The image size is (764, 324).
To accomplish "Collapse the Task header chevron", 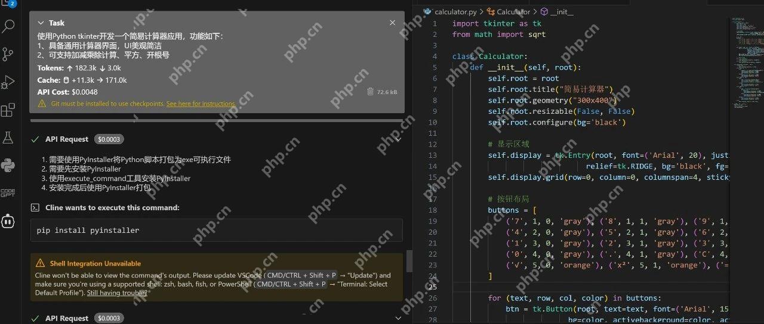I will coord(41,23).
